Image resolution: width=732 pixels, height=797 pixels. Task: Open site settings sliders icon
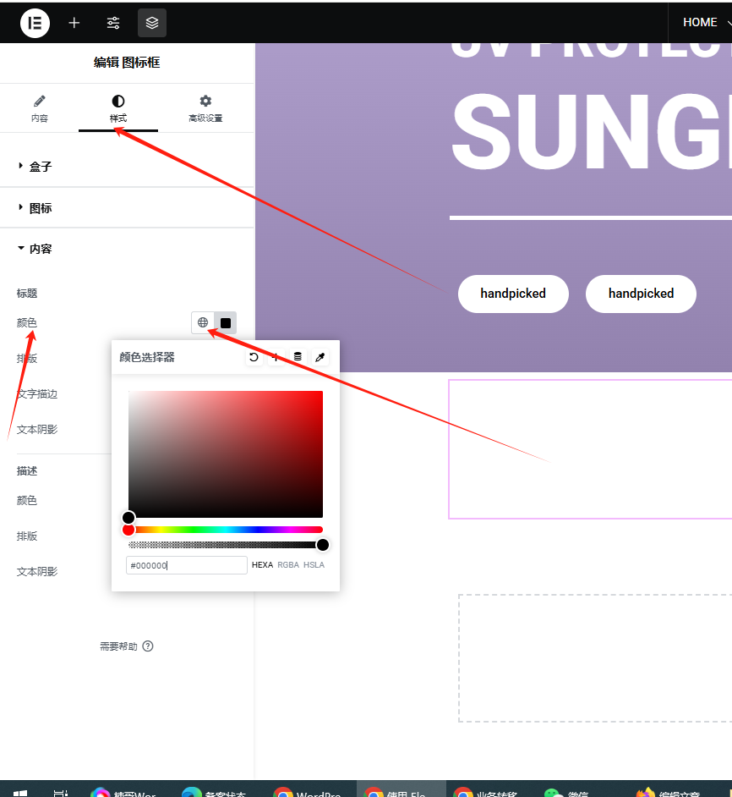(x=113, y=23)
